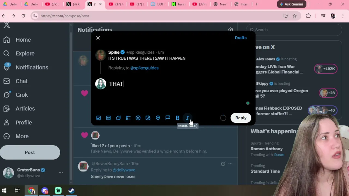This screenshot has height=196, width=349.
Task: Toggle italic formatting in composer
Action: (188, 118)
